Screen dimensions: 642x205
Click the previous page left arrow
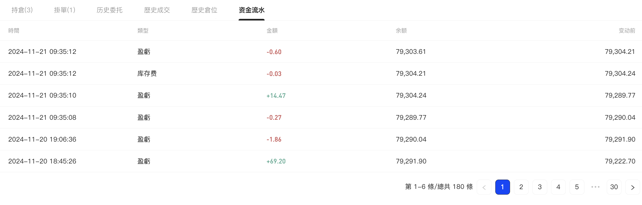pyautogui.click(x=484, y=187)
